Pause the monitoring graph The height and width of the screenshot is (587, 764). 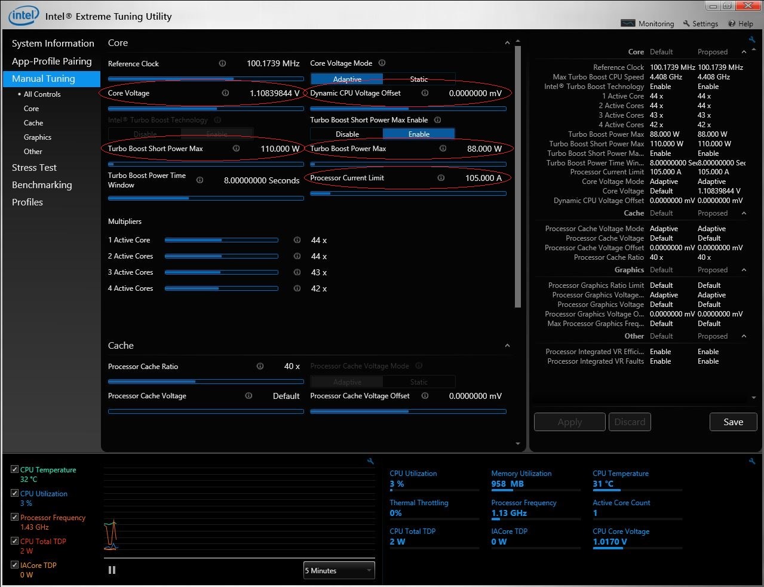point(112,570)
